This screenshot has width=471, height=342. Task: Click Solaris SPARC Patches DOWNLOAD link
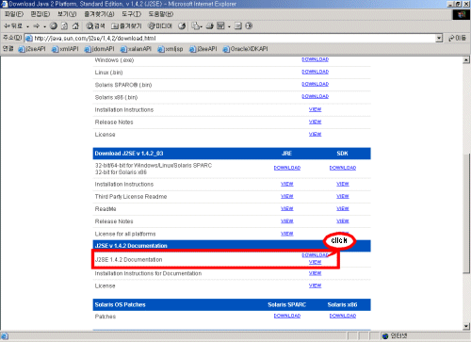287,316
